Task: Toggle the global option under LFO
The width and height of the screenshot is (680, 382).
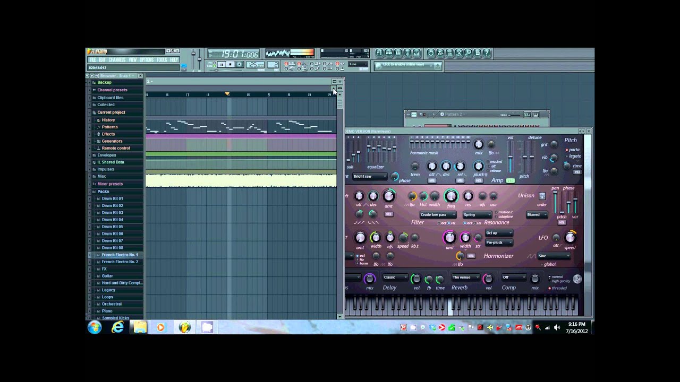Action: (x=549, y=264)
